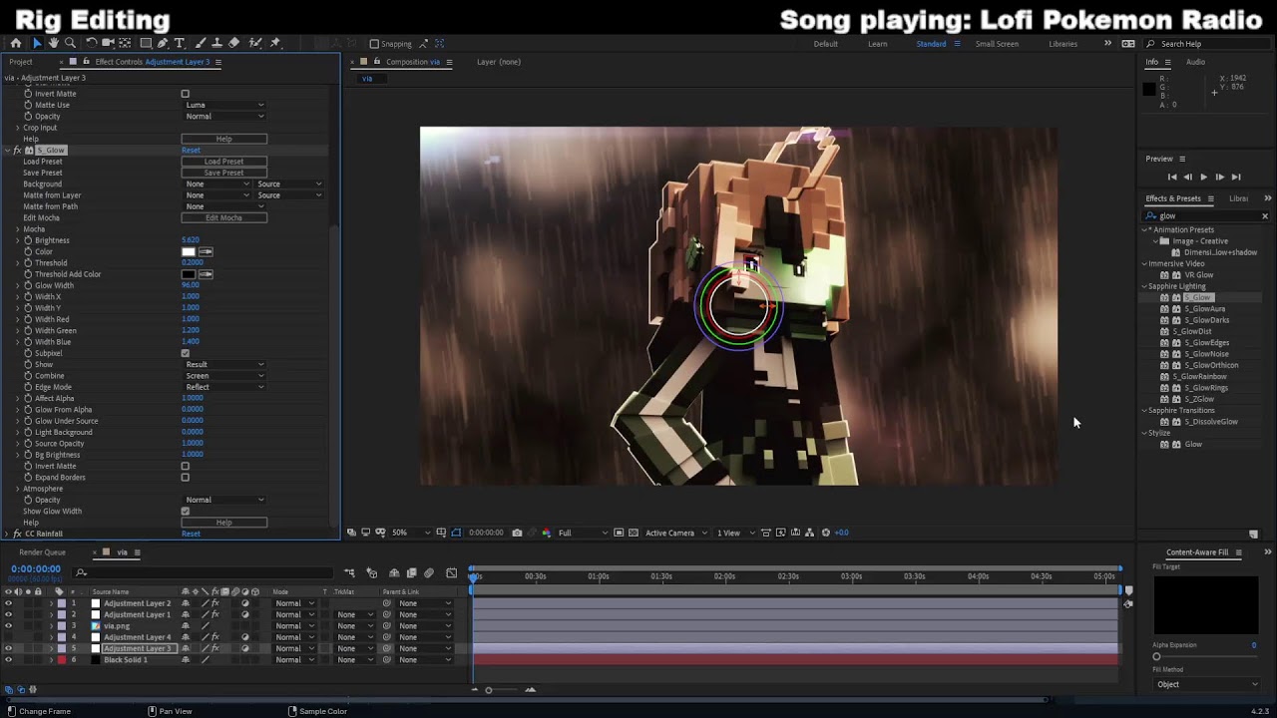Open the Graph Editor in the timeline
The image size is (1277, 718).
click(x=452, y=572)
